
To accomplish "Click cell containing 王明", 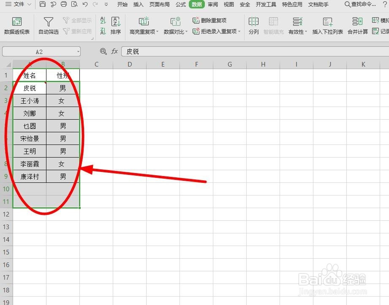I will (x=30, y=151).
